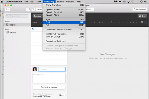Click the Wi-Fi menu bar icon

[141, 2]
